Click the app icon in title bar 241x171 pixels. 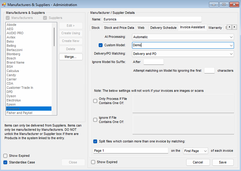click(4, 5)
